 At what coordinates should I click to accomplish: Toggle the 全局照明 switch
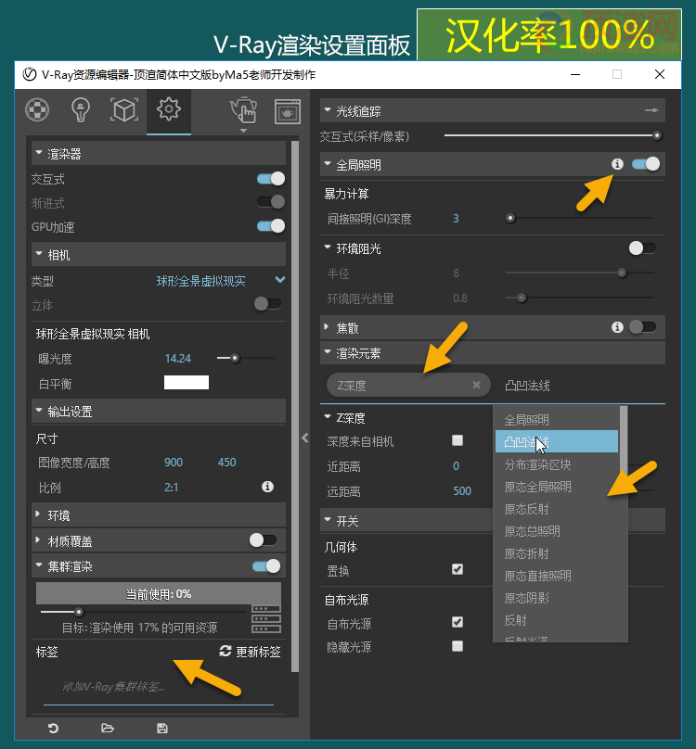(646, 164)
